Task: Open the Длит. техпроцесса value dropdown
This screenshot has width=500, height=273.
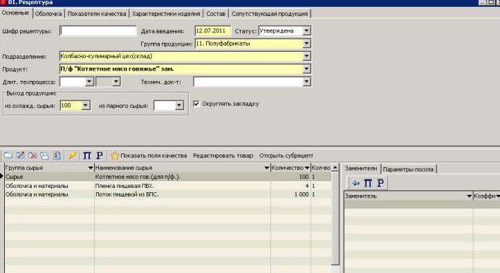Action: click(89, 82)
